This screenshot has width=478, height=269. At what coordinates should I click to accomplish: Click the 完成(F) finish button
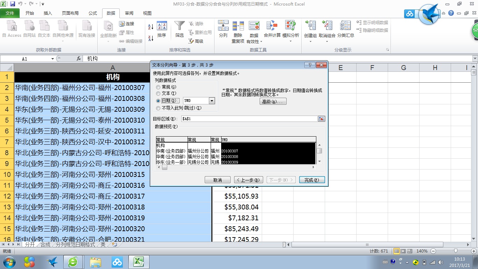tap(311, 180)
